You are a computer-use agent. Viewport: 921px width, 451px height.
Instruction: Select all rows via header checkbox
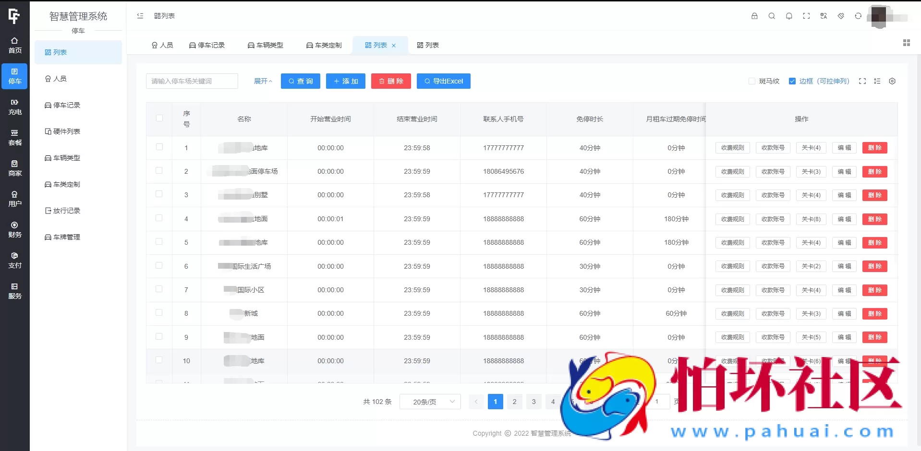159,119
